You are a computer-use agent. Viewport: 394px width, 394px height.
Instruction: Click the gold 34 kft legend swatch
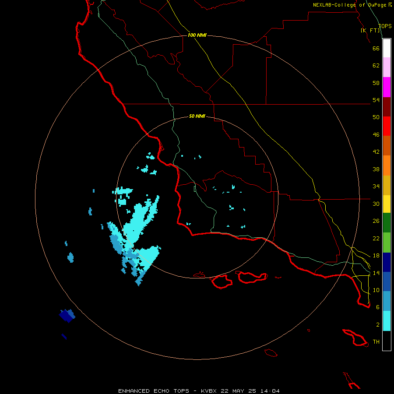pos(387,185)
